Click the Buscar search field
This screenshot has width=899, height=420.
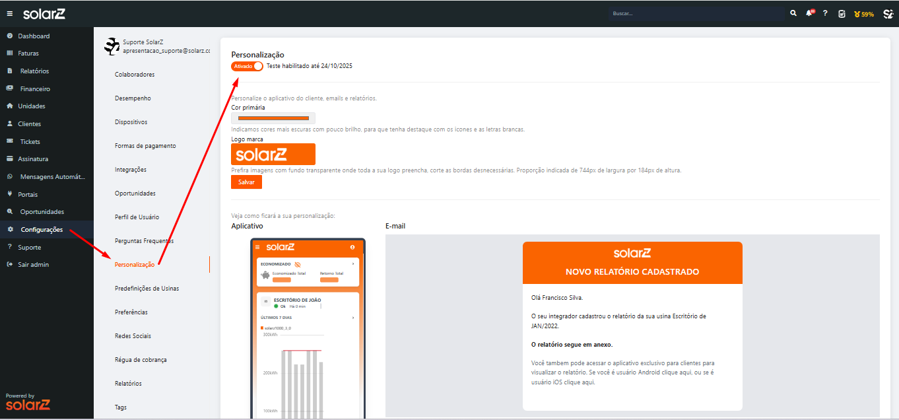pos(696,13)
